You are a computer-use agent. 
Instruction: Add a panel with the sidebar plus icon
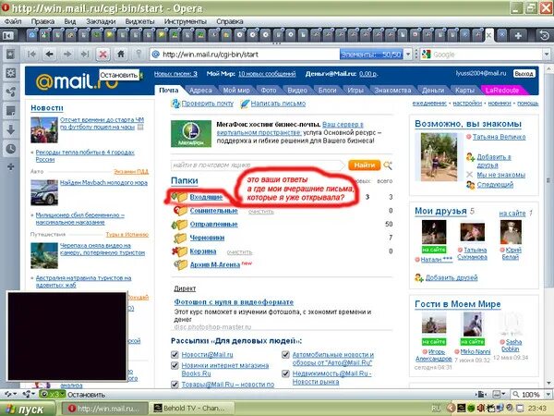click(10, 166)
